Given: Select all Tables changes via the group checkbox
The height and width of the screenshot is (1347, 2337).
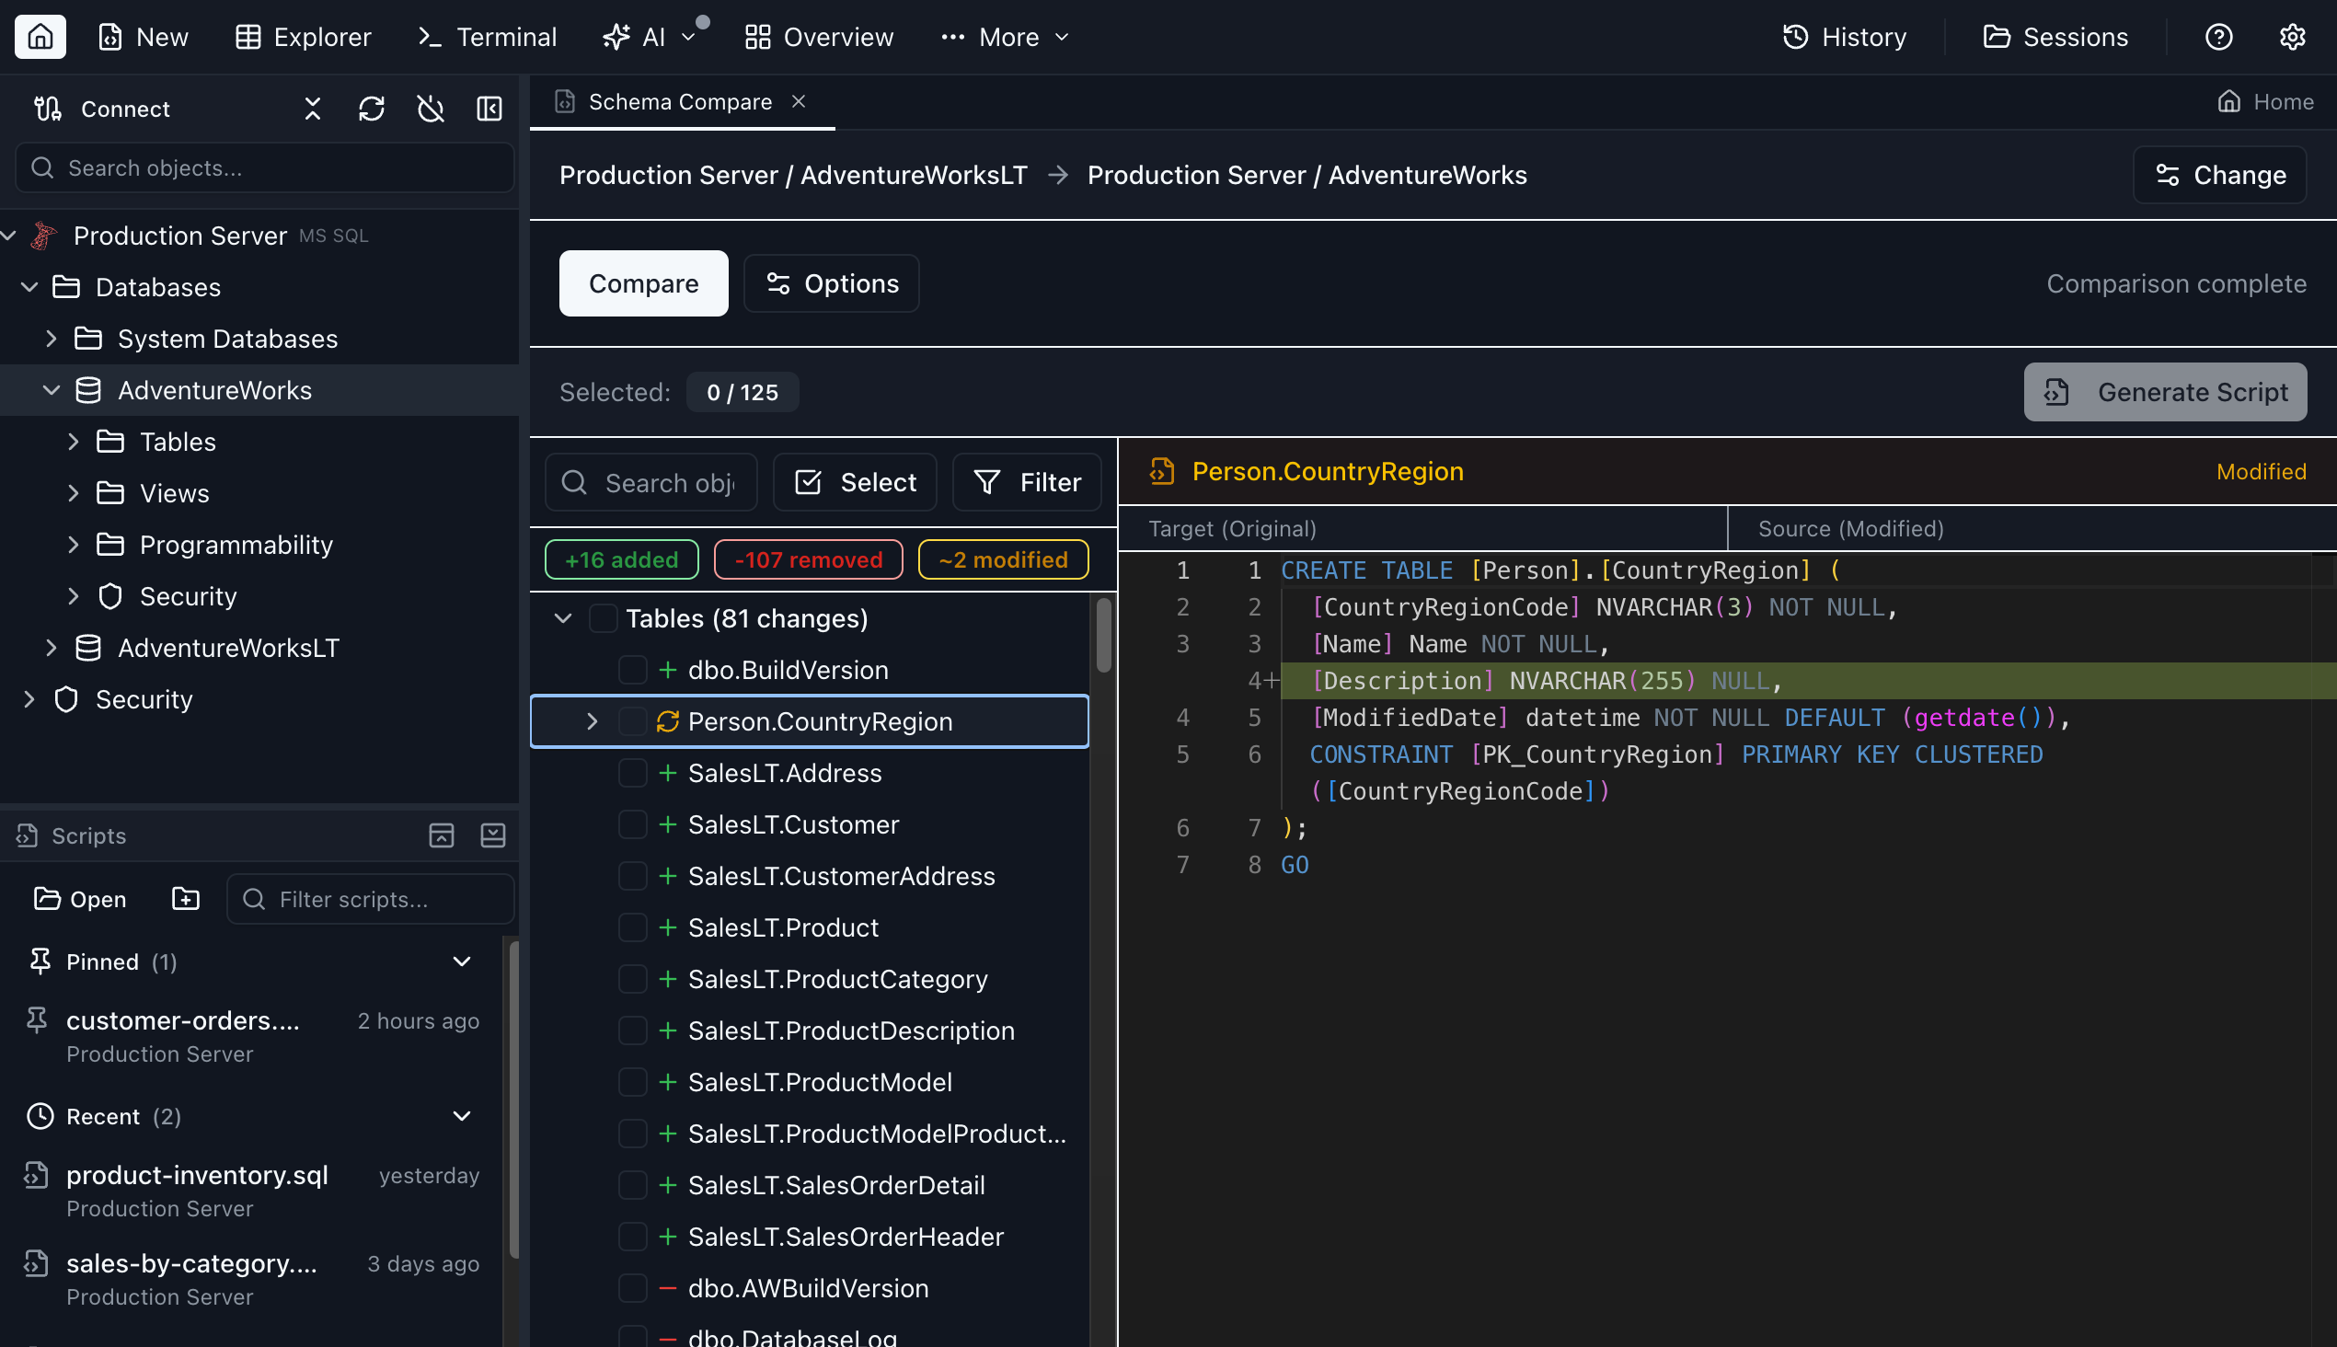Looking at the screenshot, I should tap(604, 618).
